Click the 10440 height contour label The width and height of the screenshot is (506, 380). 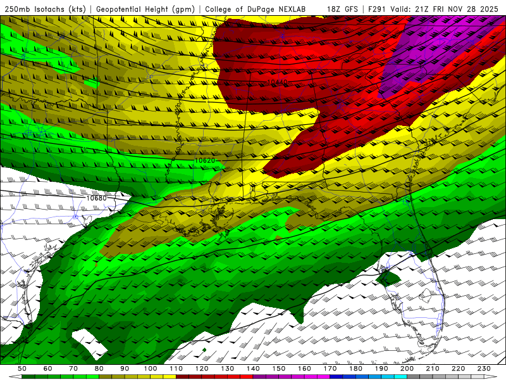pyautogui.click(x=277, y=82)
